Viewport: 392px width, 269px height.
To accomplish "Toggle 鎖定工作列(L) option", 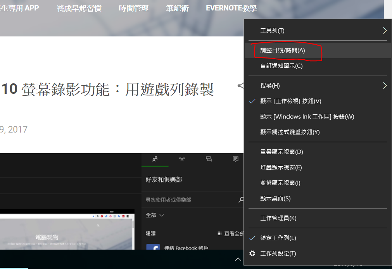I will coord(318,238).
